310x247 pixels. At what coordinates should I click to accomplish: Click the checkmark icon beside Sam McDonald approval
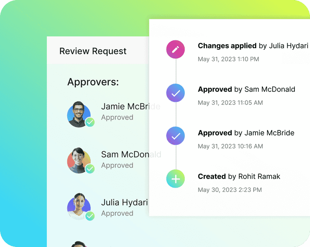tap(176, 93)
